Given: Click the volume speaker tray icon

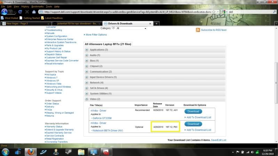Looking at the screenshot, I should coord(253,152).
